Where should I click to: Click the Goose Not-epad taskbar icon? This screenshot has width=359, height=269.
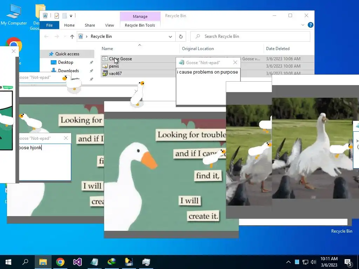[94, 262]
